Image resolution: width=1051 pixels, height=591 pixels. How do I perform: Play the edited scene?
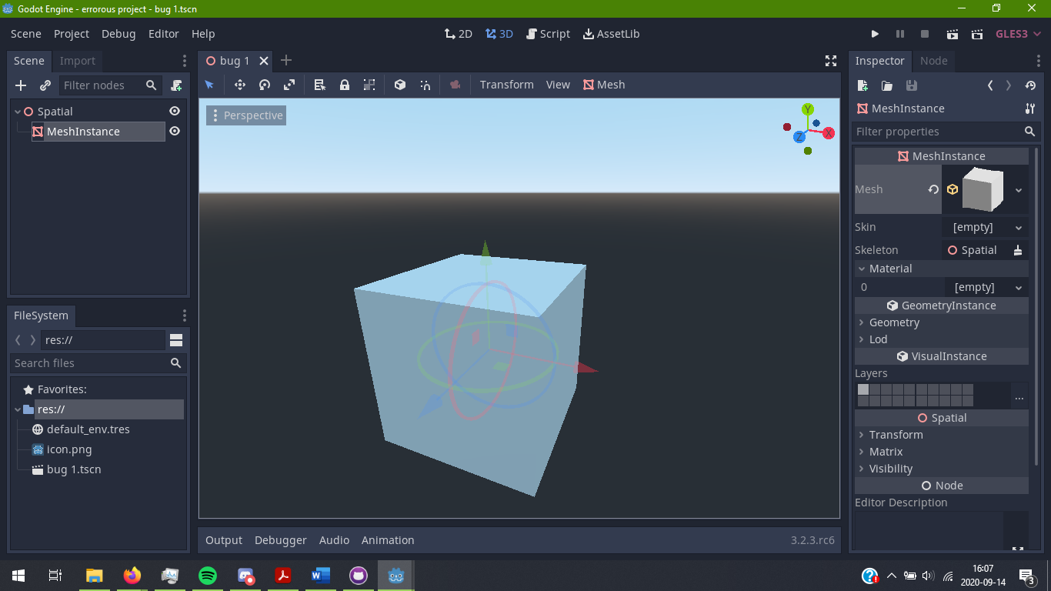tap(953, 34)
